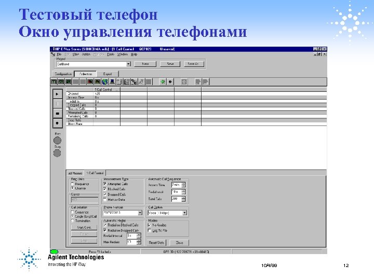Click the leftmost green display icon in toolbar
The width and height of the screenshot is (374, 280).
(54, 82)
